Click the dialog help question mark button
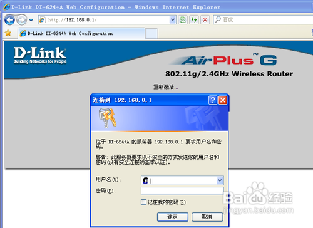 [x=213, y=100]
